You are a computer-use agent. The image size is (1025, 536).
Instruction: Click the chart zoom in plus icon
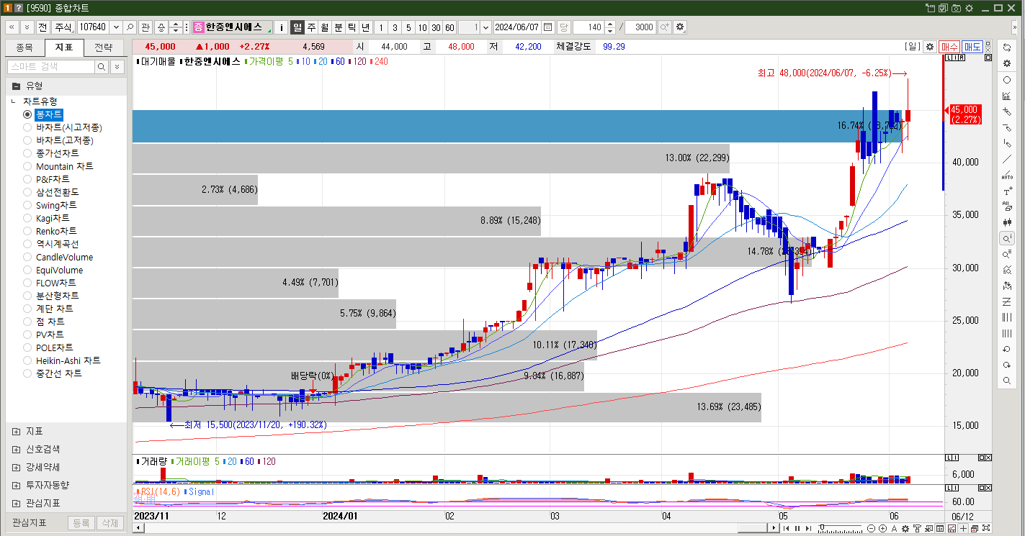(882, 529)
